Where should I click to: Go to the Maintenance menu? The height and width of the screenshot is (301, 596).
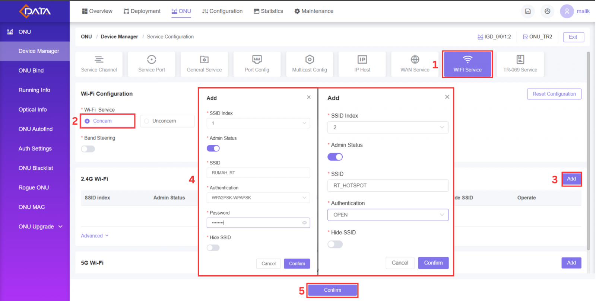point(314,11)
